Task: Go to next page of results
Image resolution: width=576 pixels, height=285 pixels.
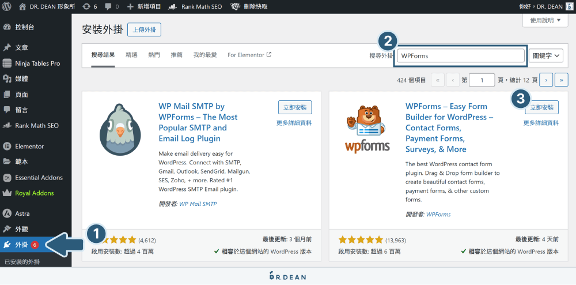Action: tap(546, 80)
